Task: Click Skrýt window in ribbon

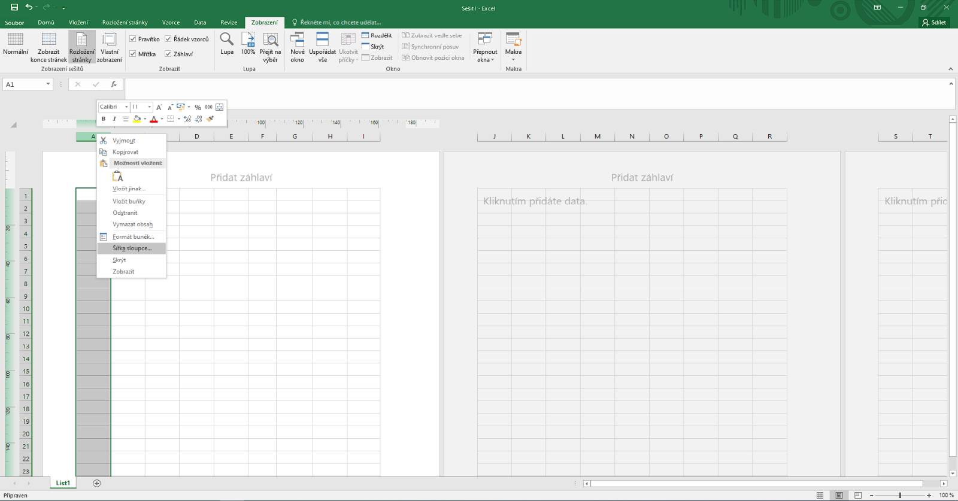Action: (372, 46)
